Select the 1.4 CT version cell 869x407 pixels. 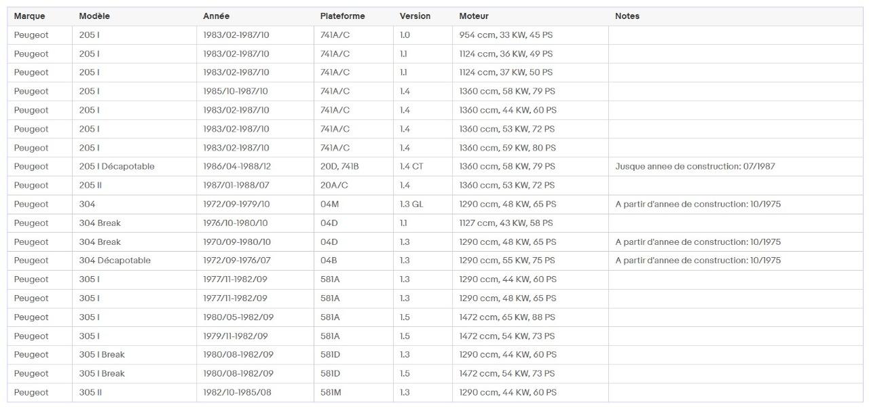tap(411, 166)
